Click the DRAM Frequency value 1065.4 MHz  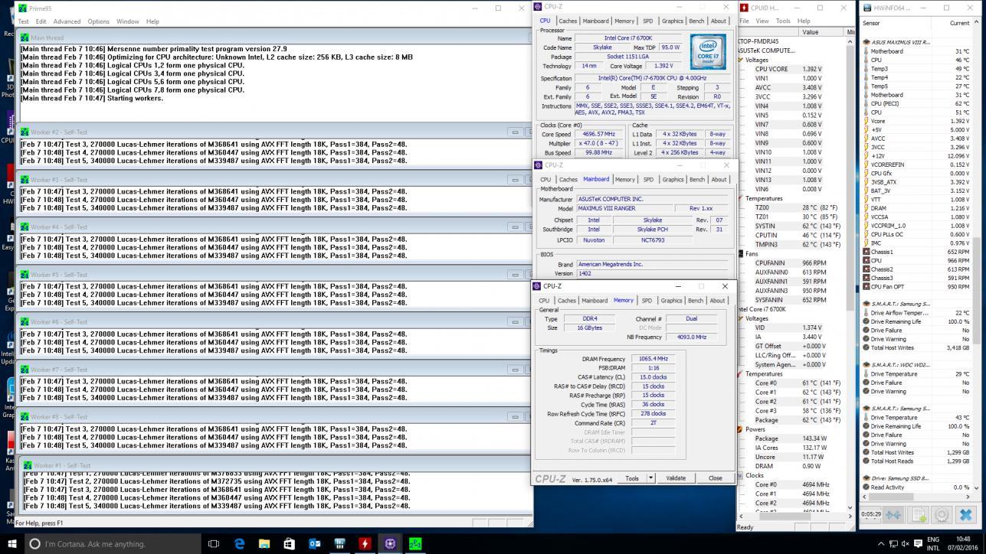[652, 359]
